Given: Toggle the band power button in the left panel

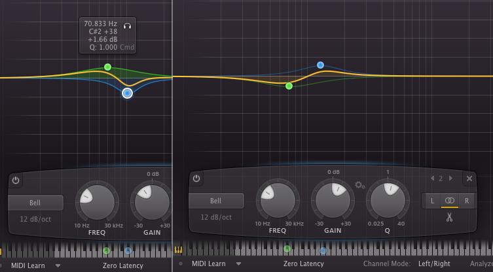Looking at the screenshot, I should 16,180.
